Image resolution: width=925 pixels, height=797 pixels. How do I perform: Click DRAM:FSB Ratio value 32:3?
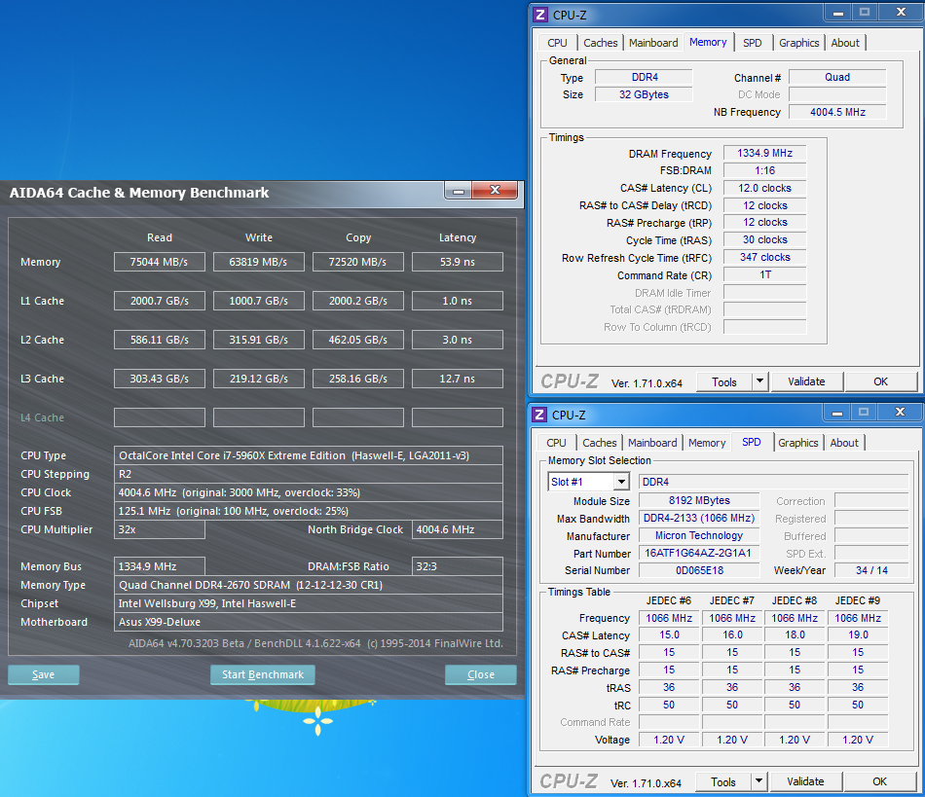coord(458,566)
